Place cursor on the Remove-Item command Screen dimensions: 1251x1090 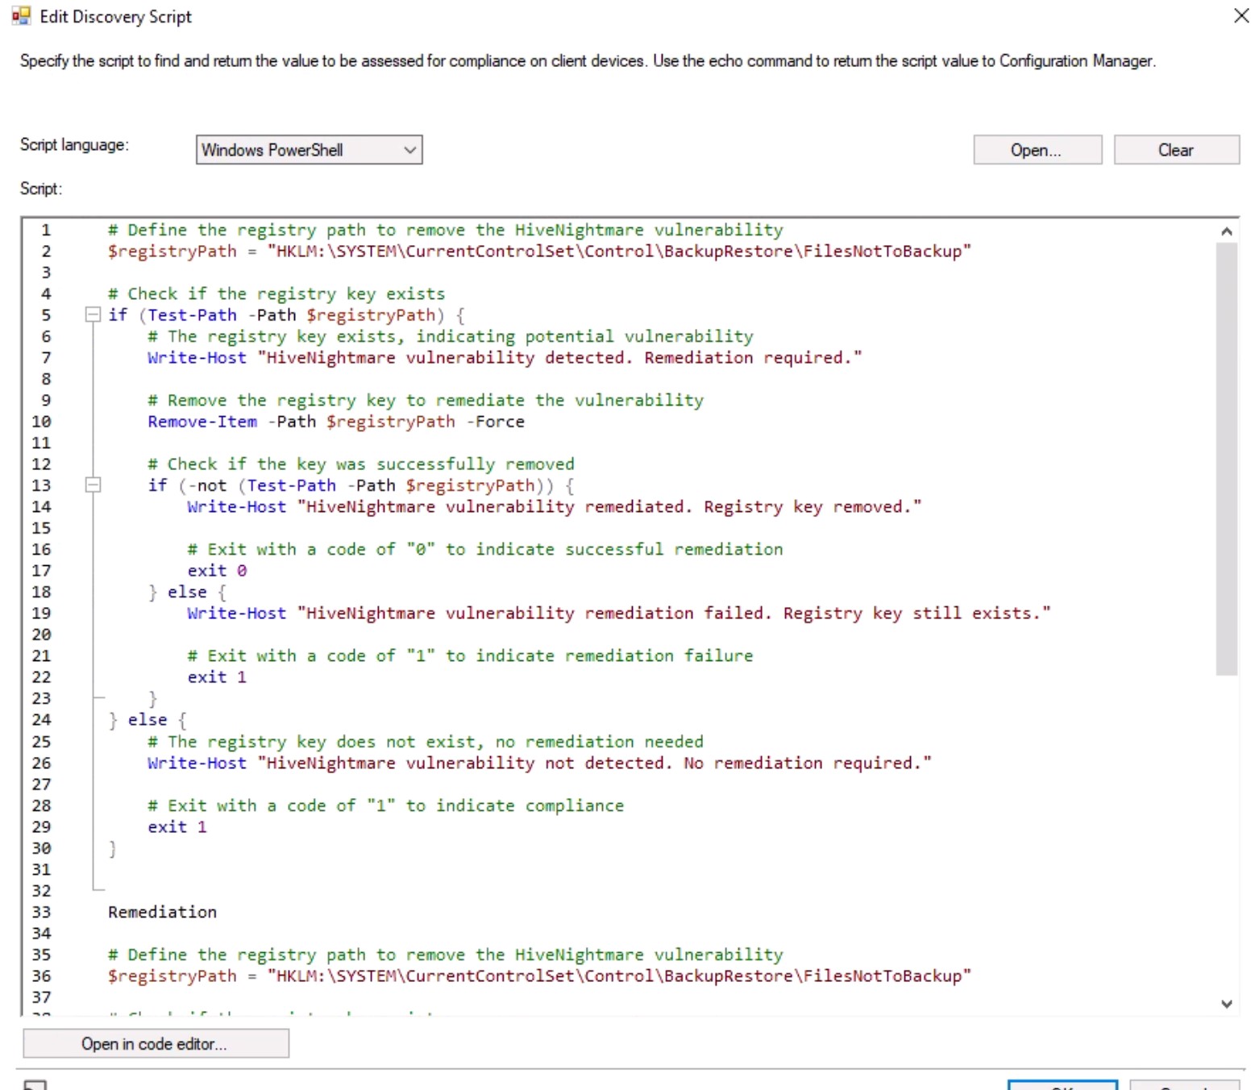(x=202, y=422)
